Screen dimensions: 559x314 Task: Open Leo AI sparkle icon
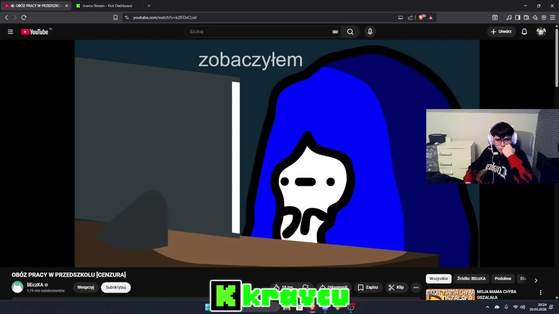click(535, 17)
